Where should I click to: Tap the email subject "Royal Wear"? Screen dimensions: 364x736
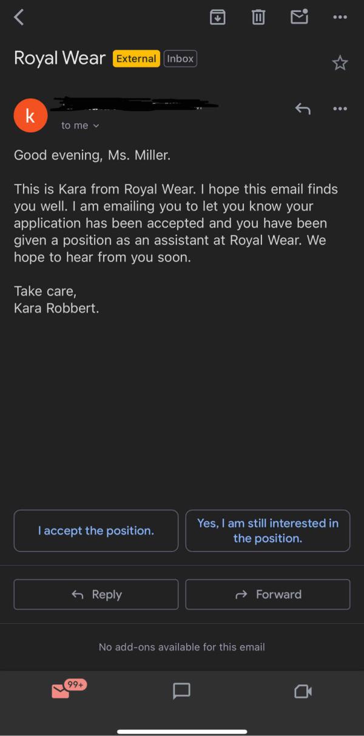(59, 59)
